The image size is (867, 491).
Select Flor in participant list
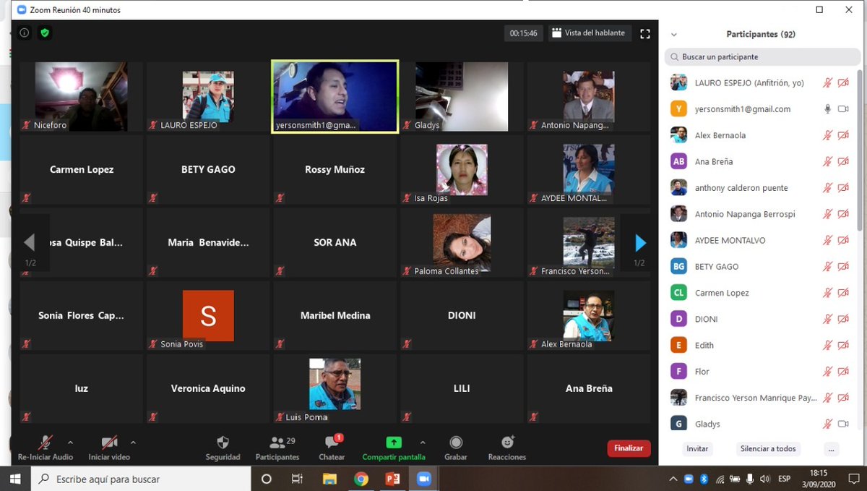[x=760, y=372]
